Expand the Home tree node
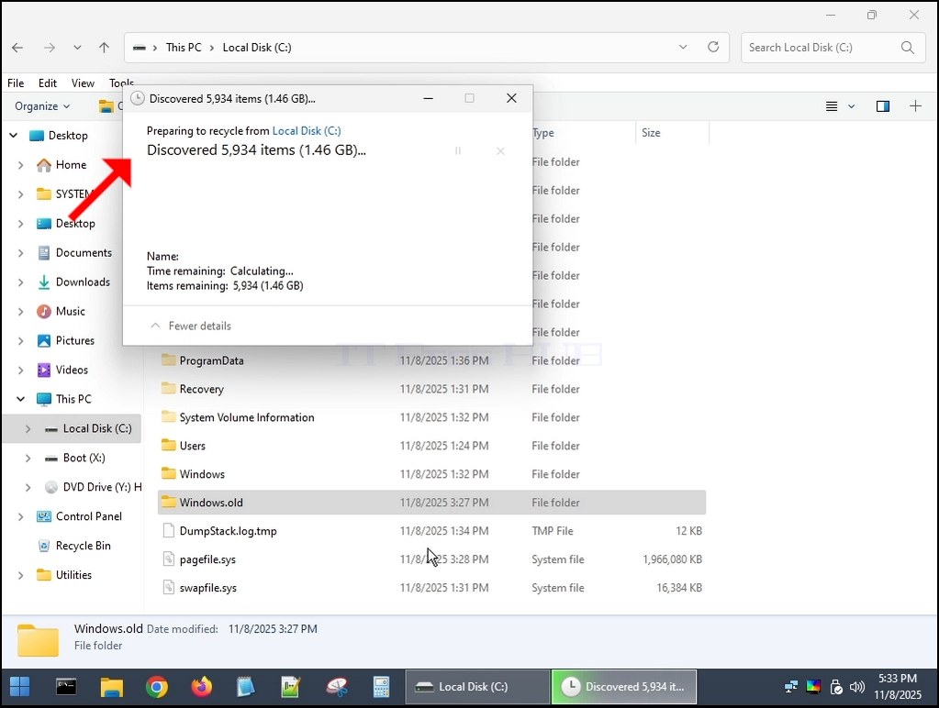 [x=20, y=164]
